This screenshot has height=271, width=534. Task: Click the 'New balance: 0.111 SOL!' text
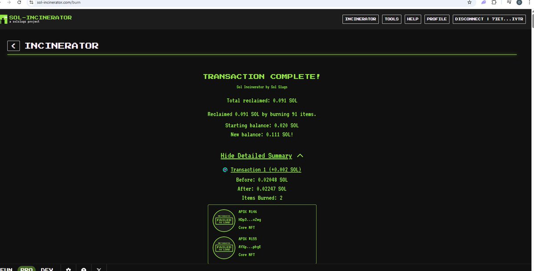pyautogui.click(x=262, y=134)
